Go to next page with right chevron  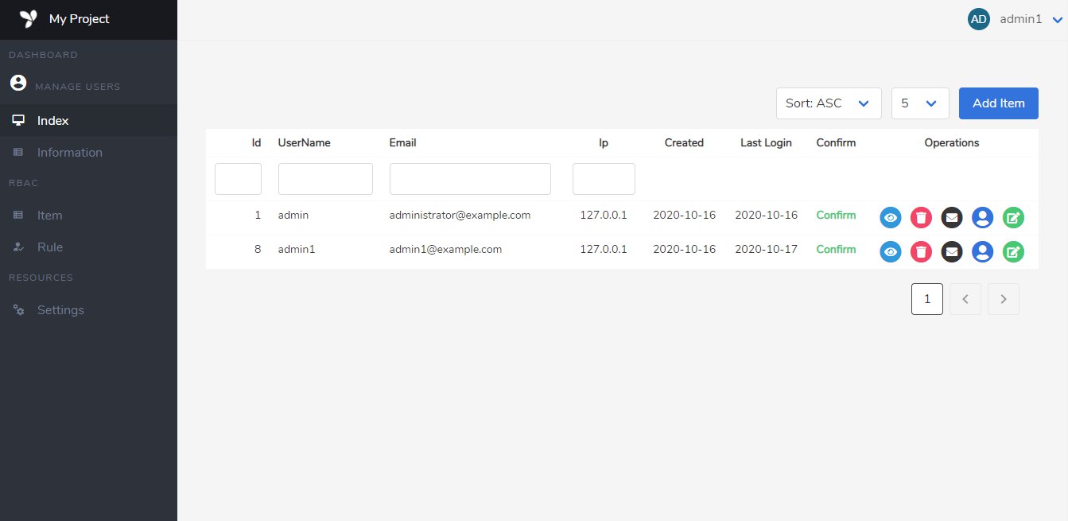click(1004, 299)
